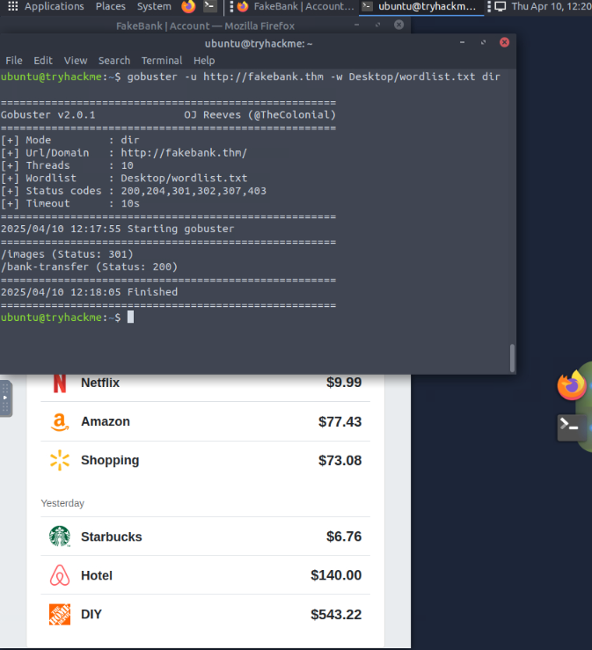
Task: Minimize the ubuntu@tryhackme terminal window
Action: tap(462, 42)
